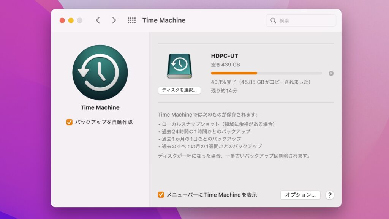Toggle バックアップを自動作成 checkbox
The image size is (389, 219).
[69, 122]
